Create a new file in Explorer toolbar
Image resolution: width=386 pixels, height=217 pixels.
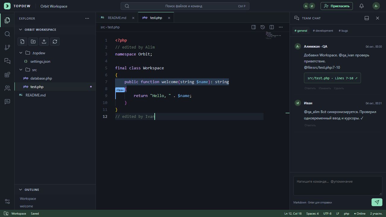22,42
